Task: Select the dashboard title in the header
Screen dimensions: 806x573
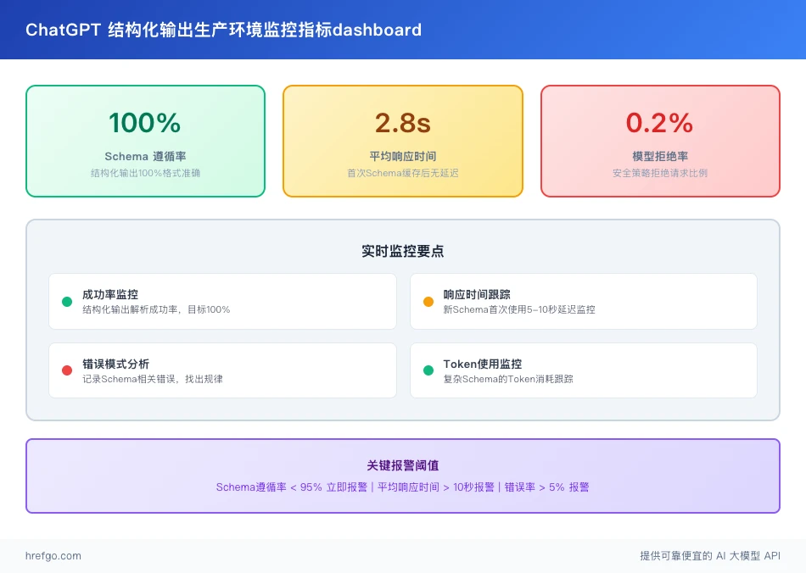Action: tap(224, 30)
